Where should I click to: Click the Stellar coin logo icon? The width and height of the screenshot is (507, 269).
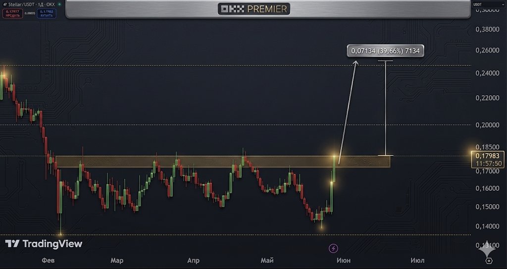click(x=5, y=4)
